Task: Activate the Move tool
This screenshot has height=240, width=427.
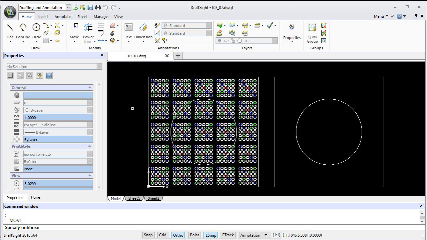Action: 74,28
